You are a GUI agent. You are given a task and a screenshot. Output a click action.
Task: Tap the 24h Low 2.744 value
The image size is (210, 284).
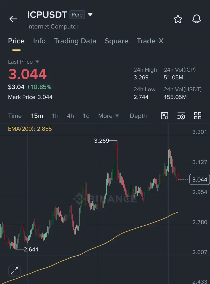(141, 97)
